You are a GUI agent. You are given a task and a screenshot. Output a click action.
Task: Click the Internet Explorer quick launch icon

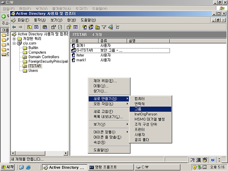point(28,167)
